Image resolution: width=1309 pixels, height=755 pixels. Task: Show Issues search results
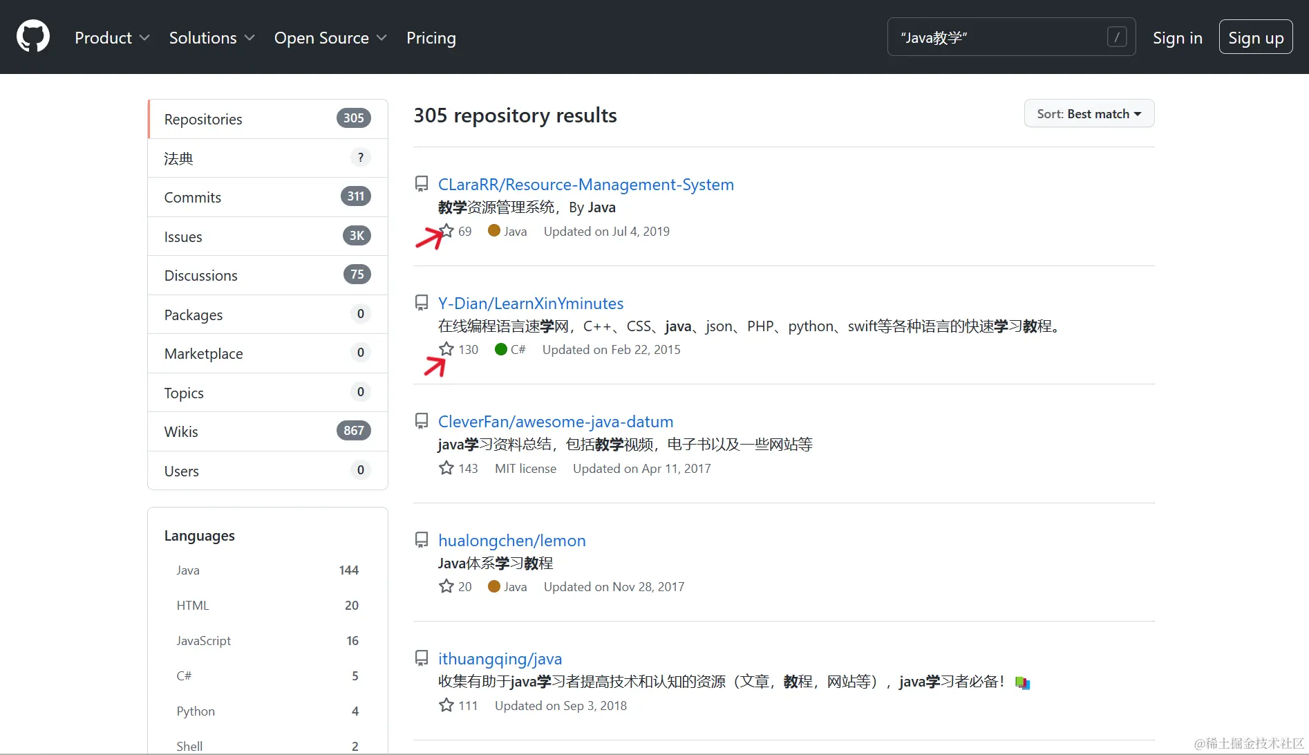(x=267, y=236)
